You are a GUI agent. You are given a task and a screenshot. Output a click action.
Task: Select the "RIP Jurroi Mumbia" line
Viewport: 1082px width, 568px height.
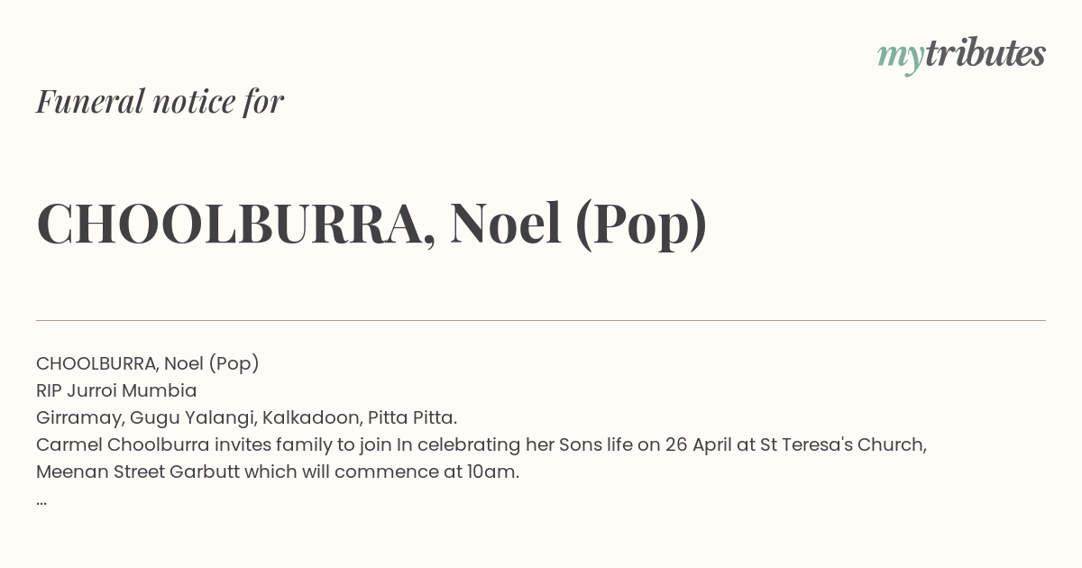click(x=116, y=390)
